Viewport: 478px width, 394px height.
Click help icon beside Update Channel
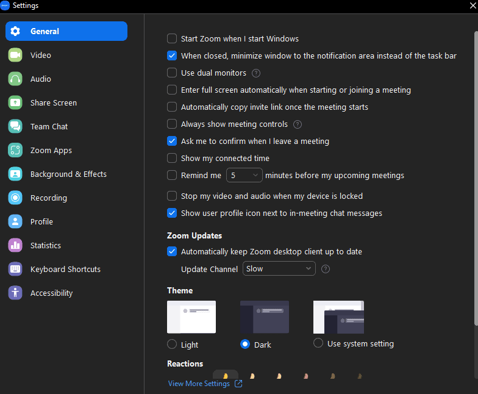click(x=326, y=269)
